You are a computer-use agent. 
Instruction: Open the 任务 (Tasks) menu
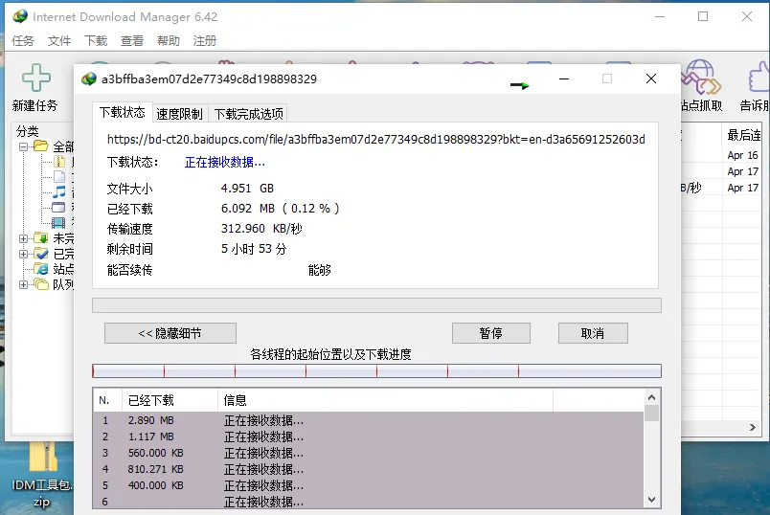click(x=23, y=41)
